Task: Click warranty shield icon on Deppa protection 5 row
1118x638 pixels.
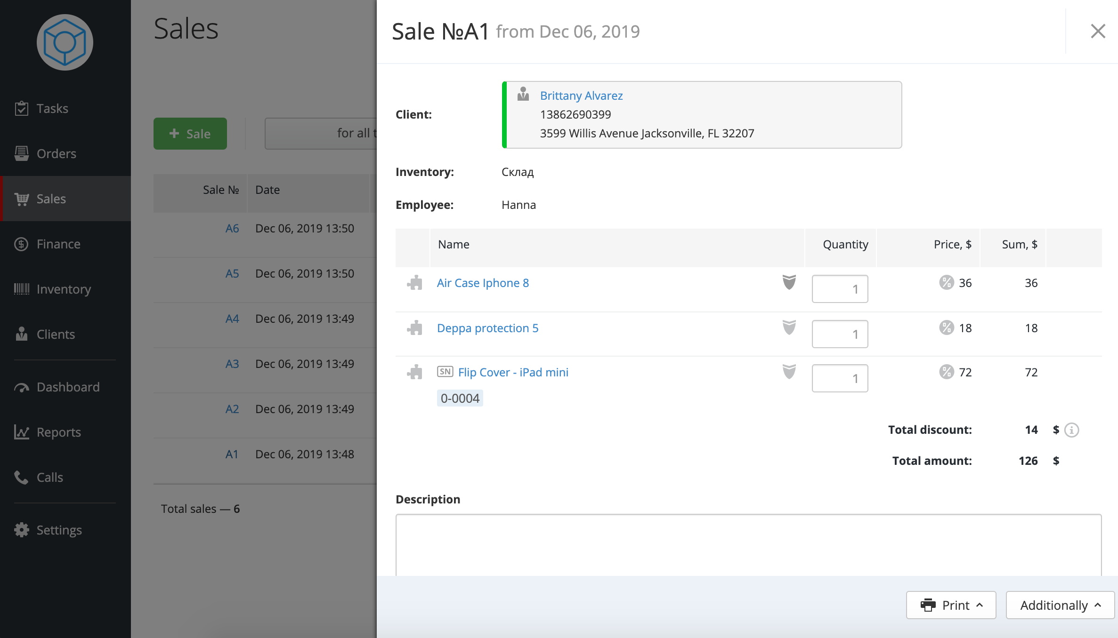Action: 789,327
